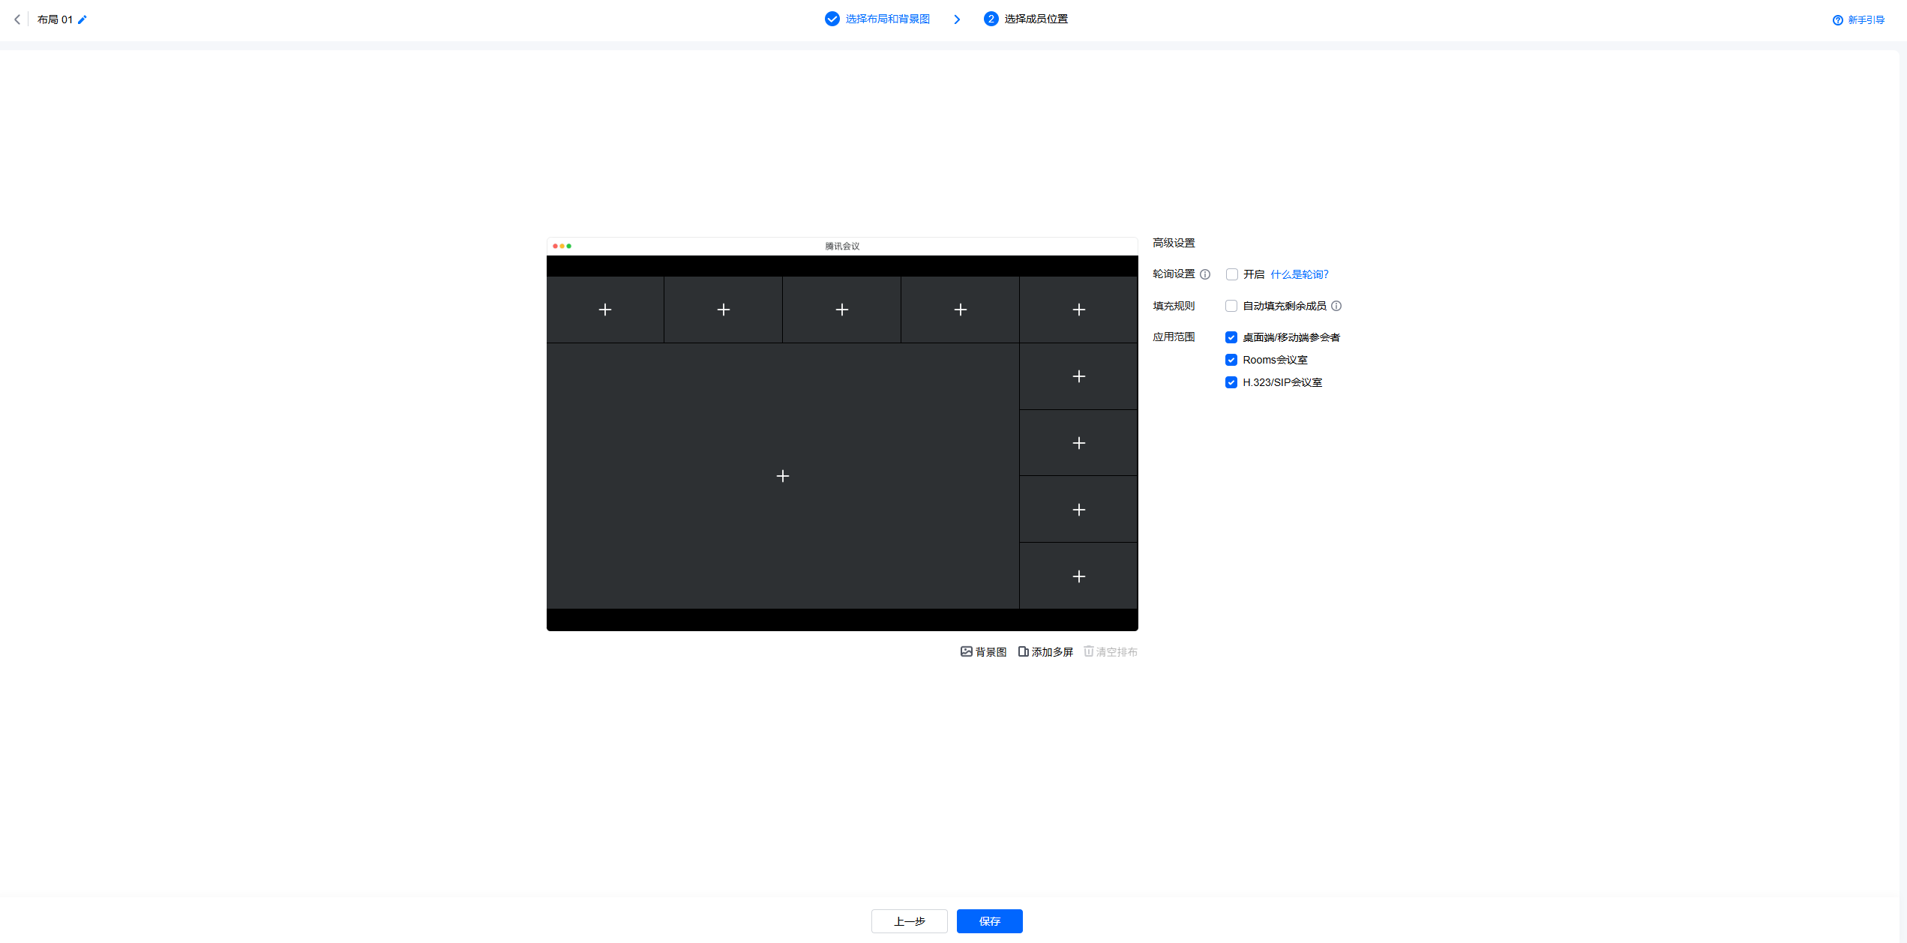The height and width of the screenshot is (943, 1907).
Task: Click the 背景图 image icon
Action: click(967, 651)
